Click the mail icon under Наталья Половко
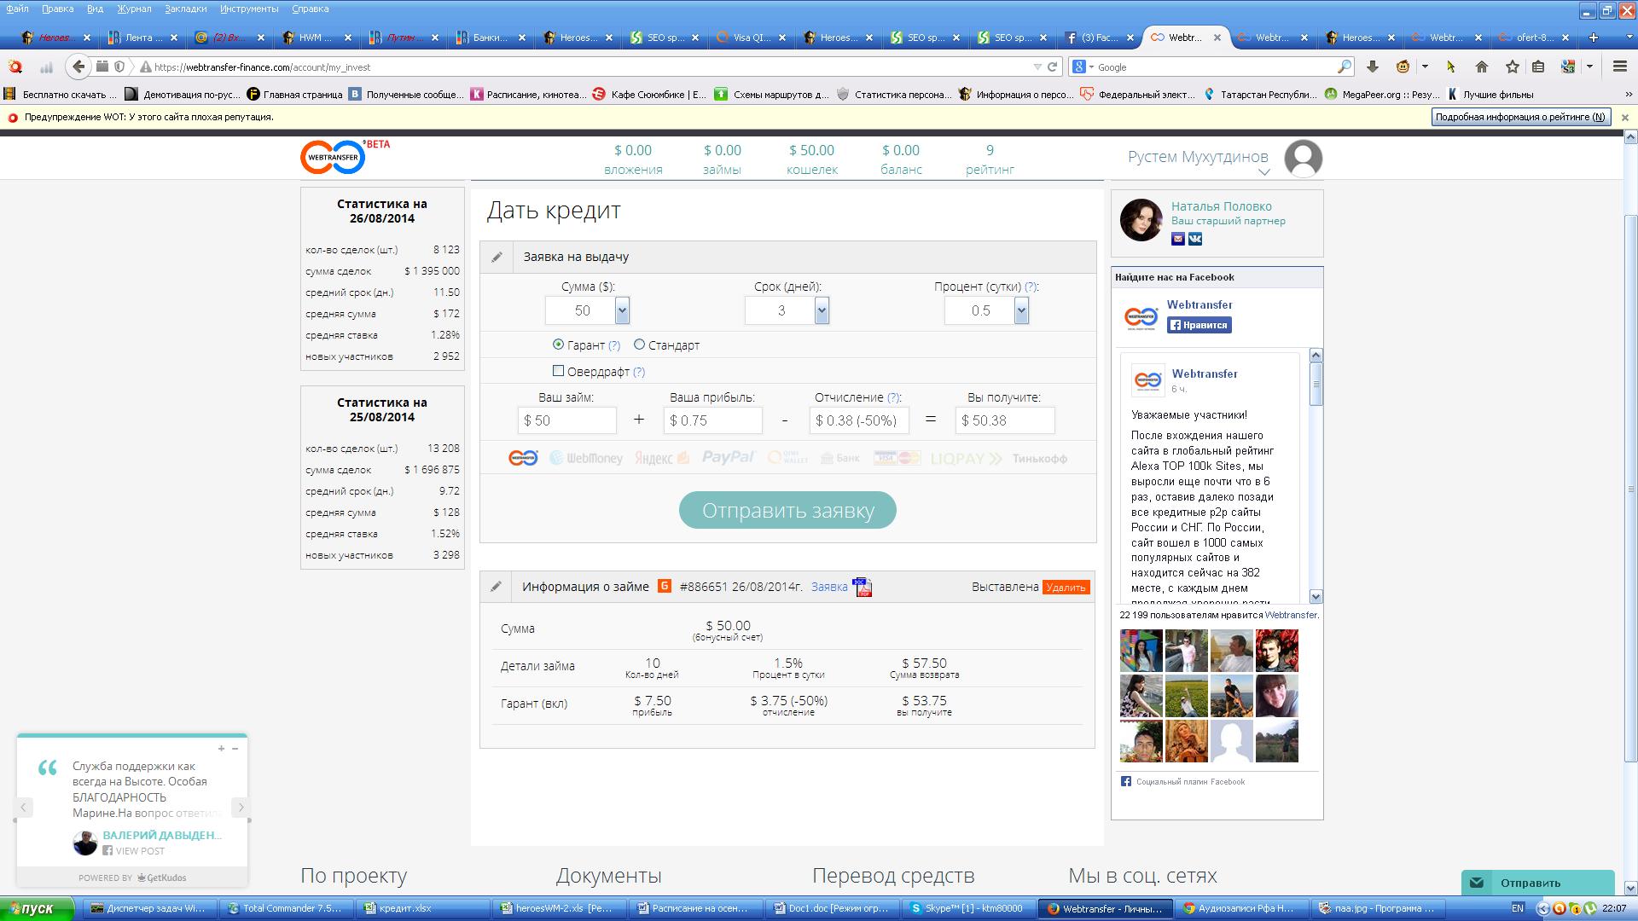The height and width of the screenshot is (921, 1638). tap(1178, 239)
